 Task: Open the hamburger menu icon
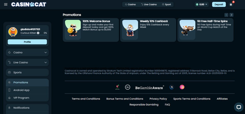[x=6, y=4]
